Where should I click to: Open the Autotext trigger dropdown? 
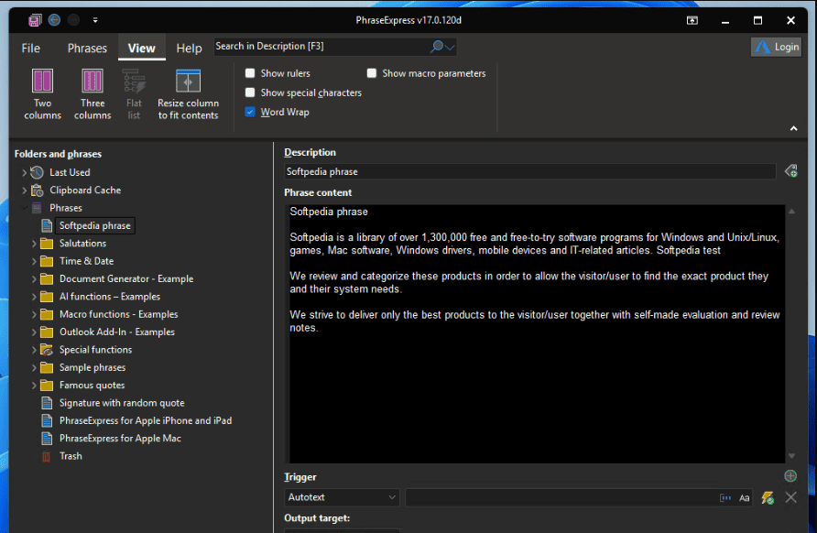(x=342, y=497)
